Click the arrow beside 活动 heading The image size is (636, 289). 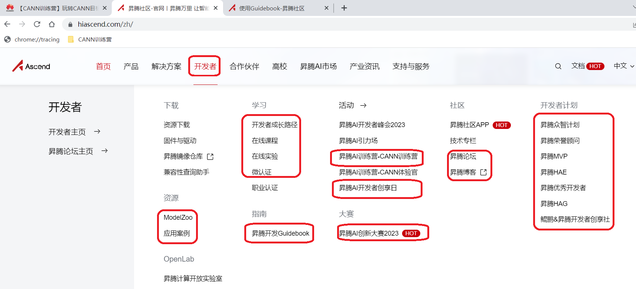tap(363, 105)
